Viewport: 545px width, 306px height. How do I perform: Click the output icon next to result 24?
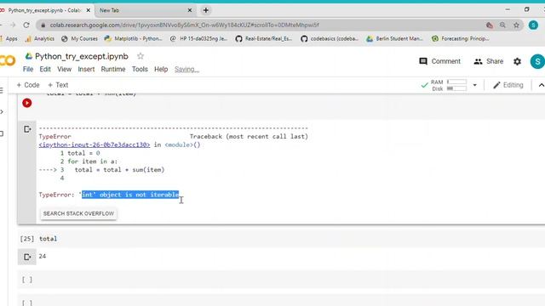(27, 257)
